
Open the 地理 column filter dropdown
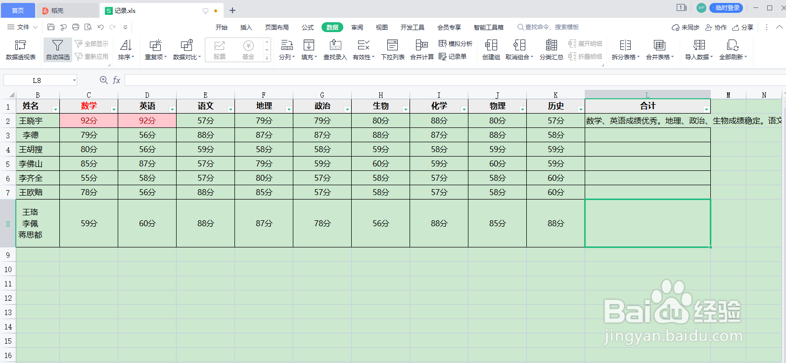click(x=289, y=110)
